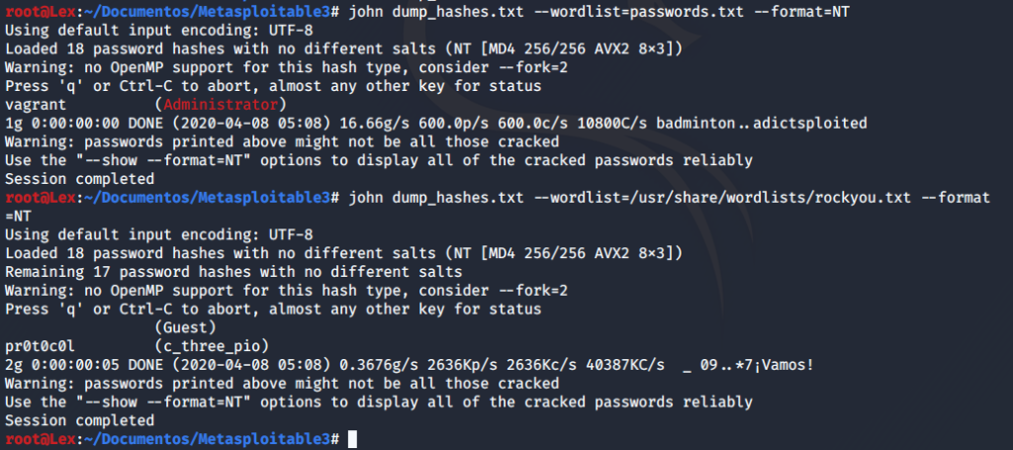
Task: Click '~/Documentos/Metasploitable3' in the last prompt
Action: coord(208,439)
